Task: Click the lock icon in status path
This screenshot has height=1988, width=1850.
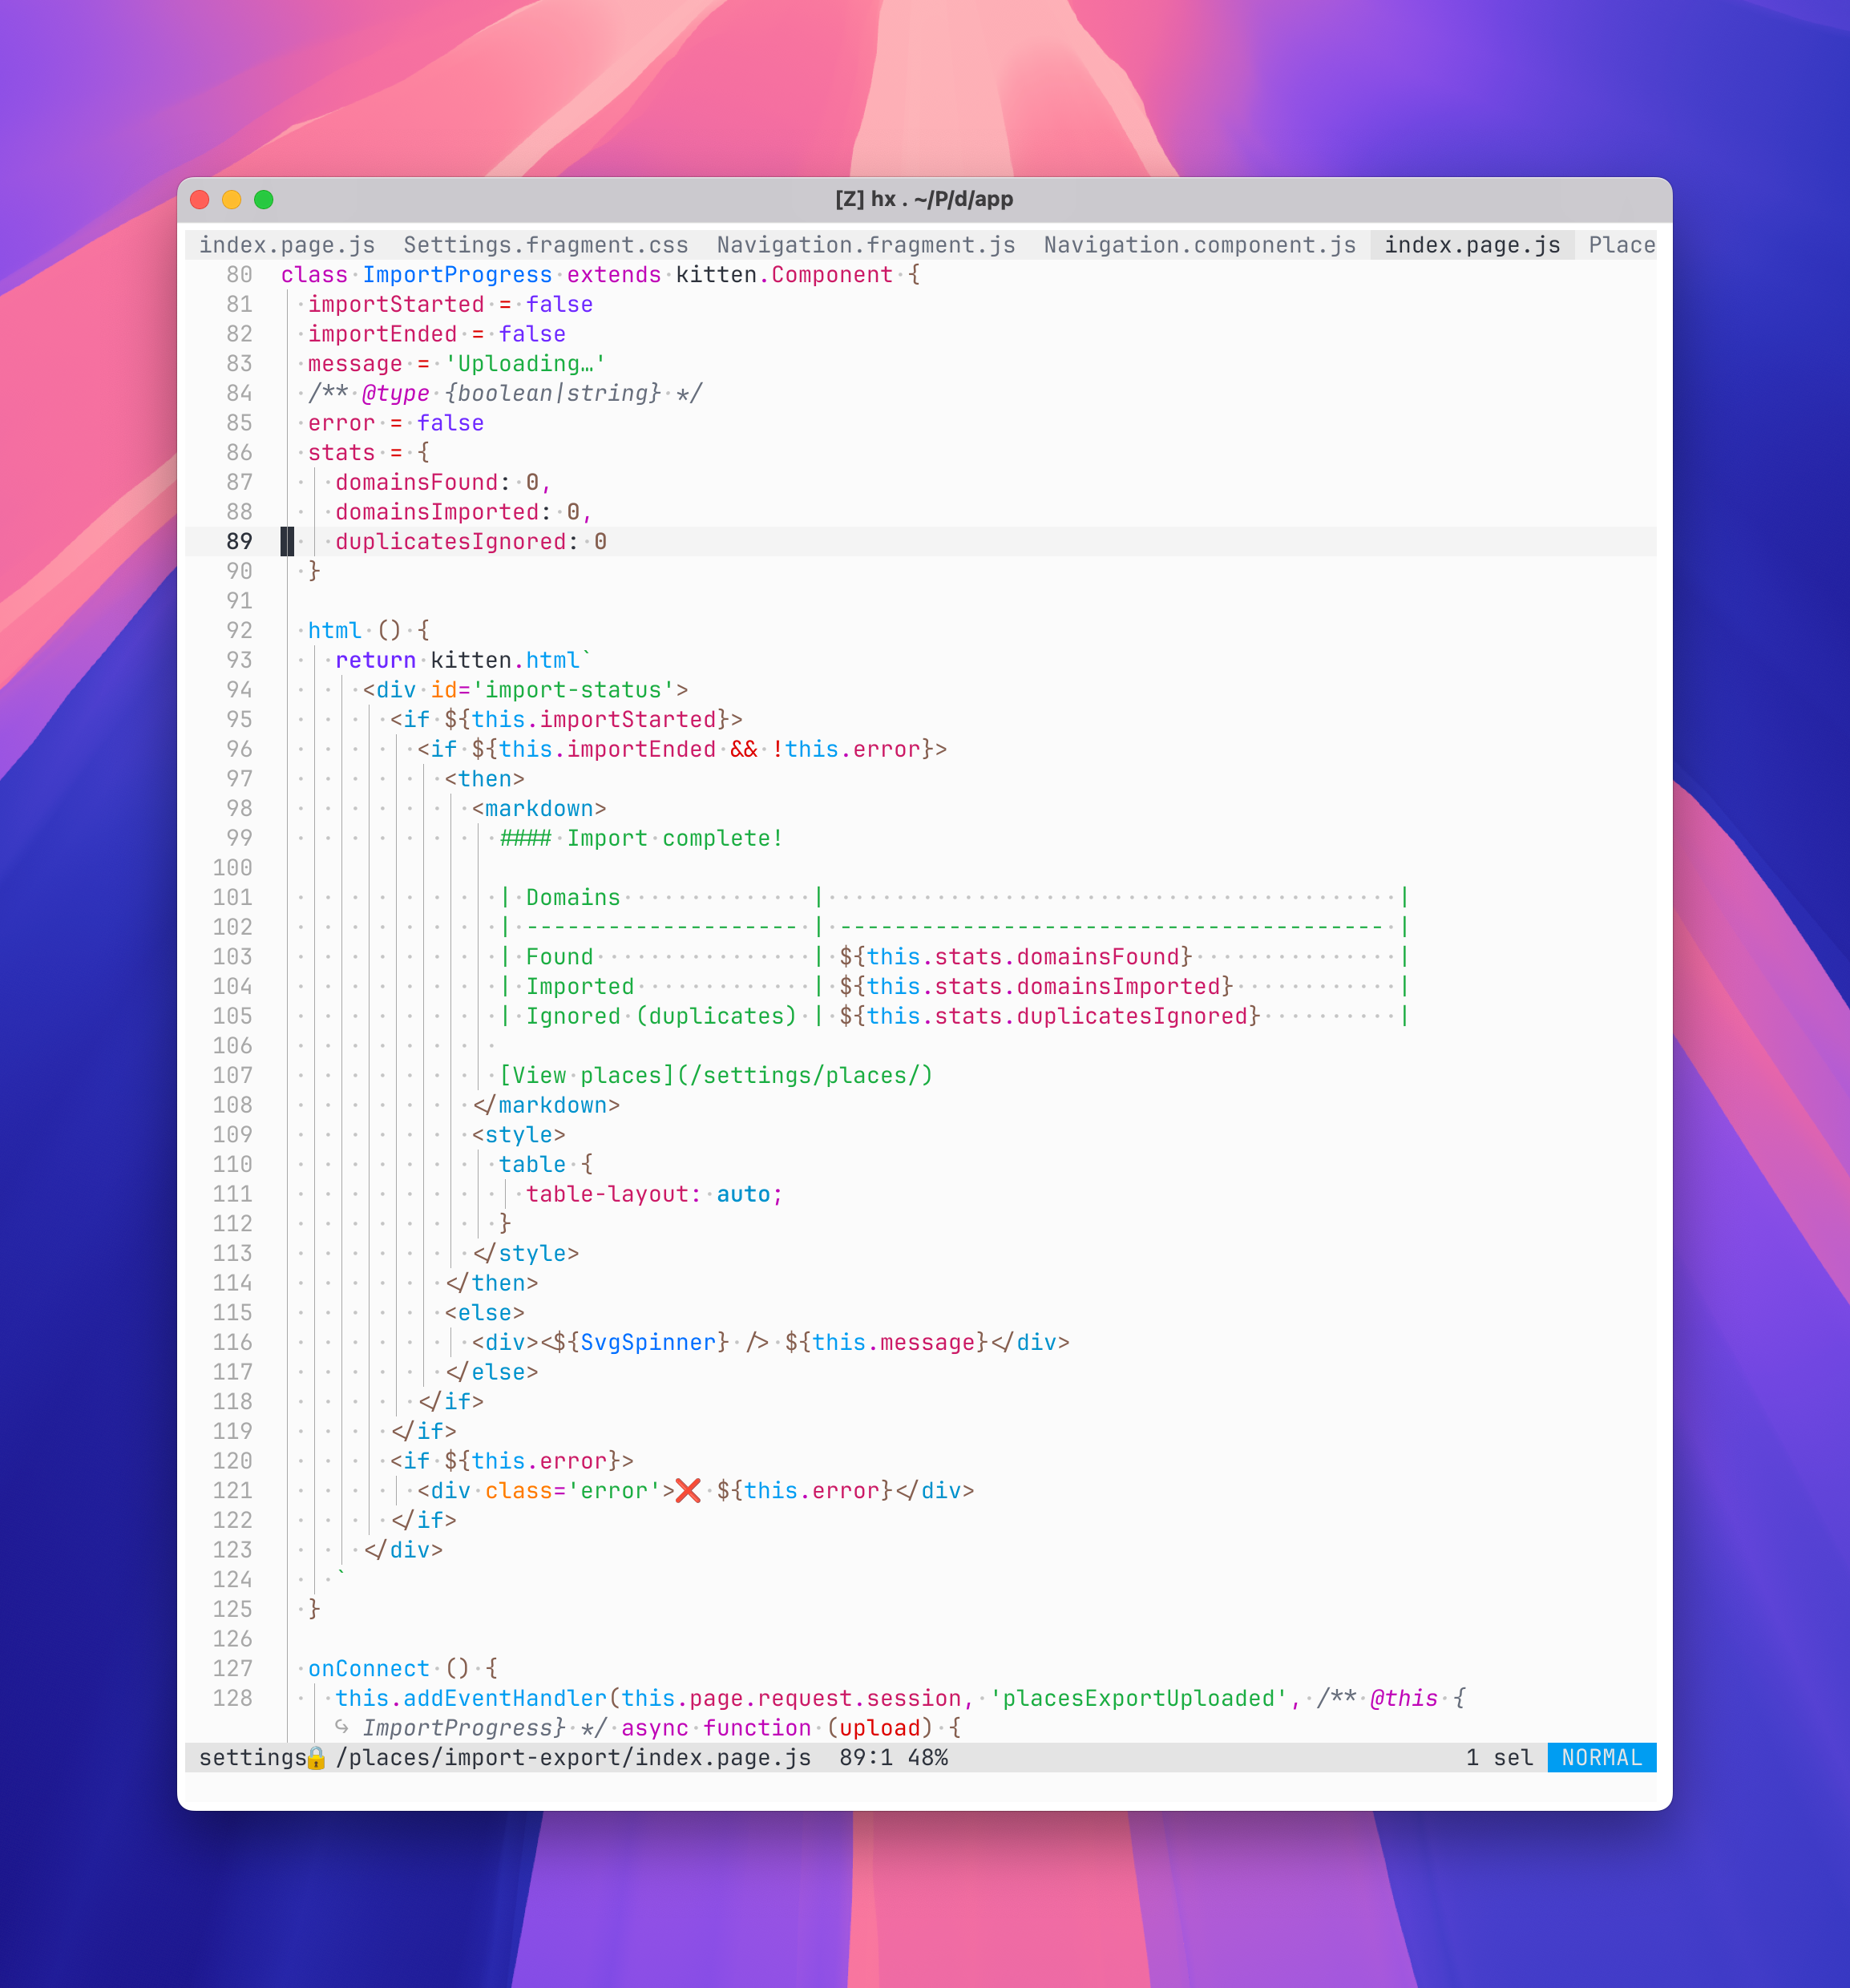Action: click(316, 1758)
